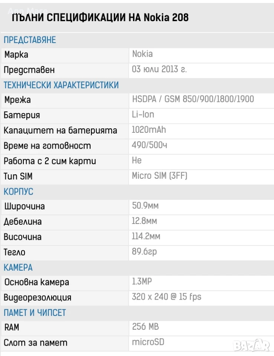Select the 1.3MP camera value
Viewport: 274px width, 356px height.
tap(142, 281)
